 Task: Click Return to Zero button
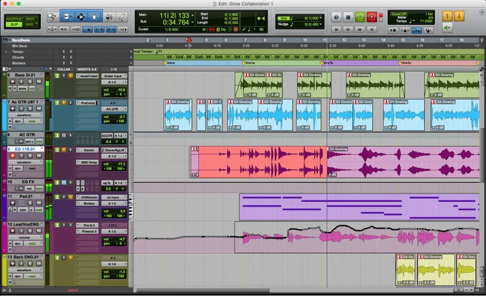pos(336,29)
